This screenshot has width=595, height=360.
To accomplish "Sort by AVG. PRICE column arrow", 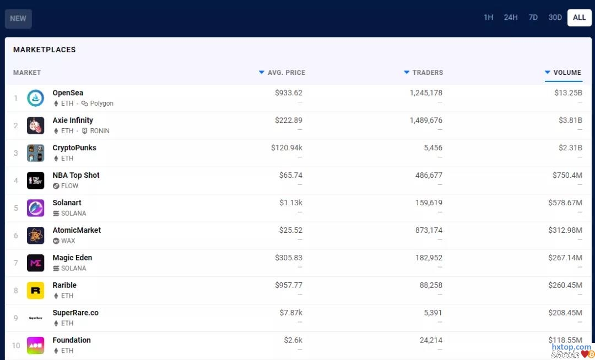I will [262, 73].
